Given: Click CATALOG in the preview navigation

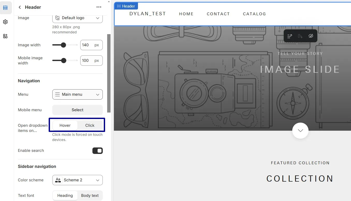Looking at the screenshot, I should tap(254, 14).
